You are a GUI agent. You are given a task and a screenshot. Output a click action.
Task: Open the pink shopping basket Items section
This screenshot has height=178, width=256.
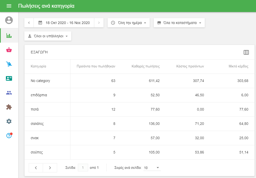tap(9, 50)
